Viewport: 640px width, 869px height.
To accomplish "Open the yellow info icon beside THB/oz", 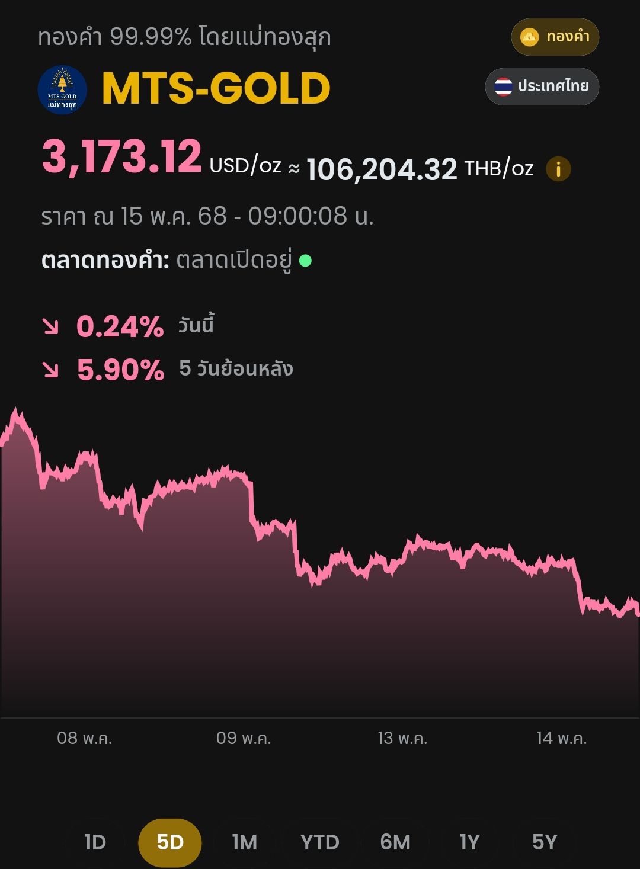I will click(x=558, y=169).
